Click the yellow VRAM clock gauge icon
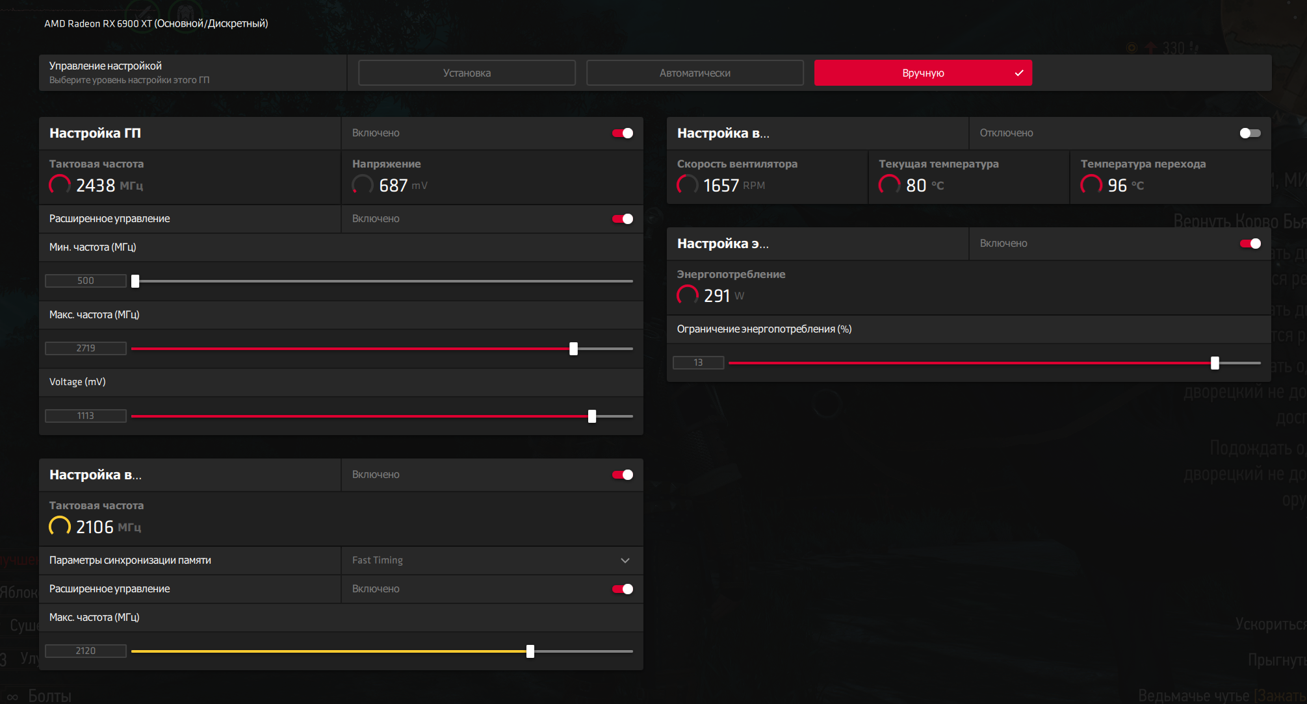The width and height of the screenshot is (1307, 704). tap(60, 527)
